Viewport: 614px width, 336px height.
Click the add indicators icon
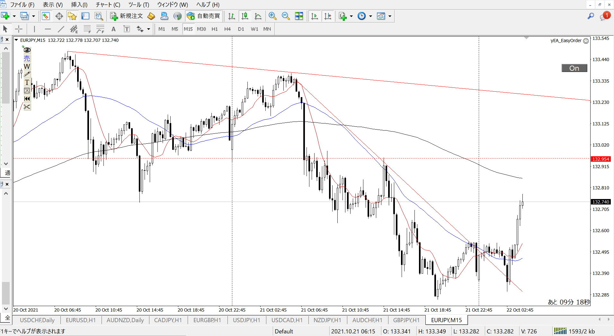343,16
